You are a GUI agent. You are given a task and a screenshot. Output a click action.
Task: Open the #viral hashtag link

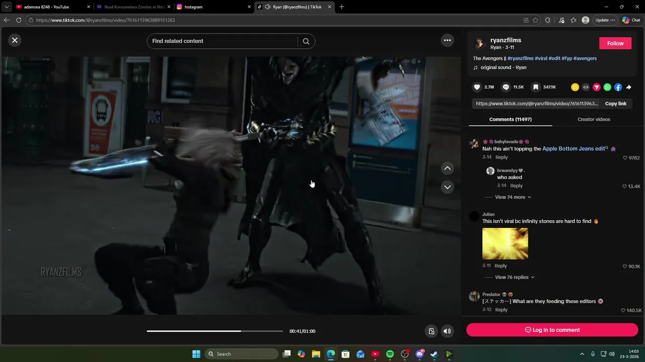[541, 58]
